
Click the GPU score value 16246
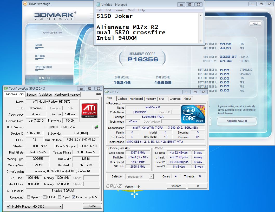pos(122,83)
